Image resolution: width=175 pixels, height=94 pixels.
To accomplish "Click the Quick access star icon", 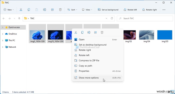I will pos(6,27).
